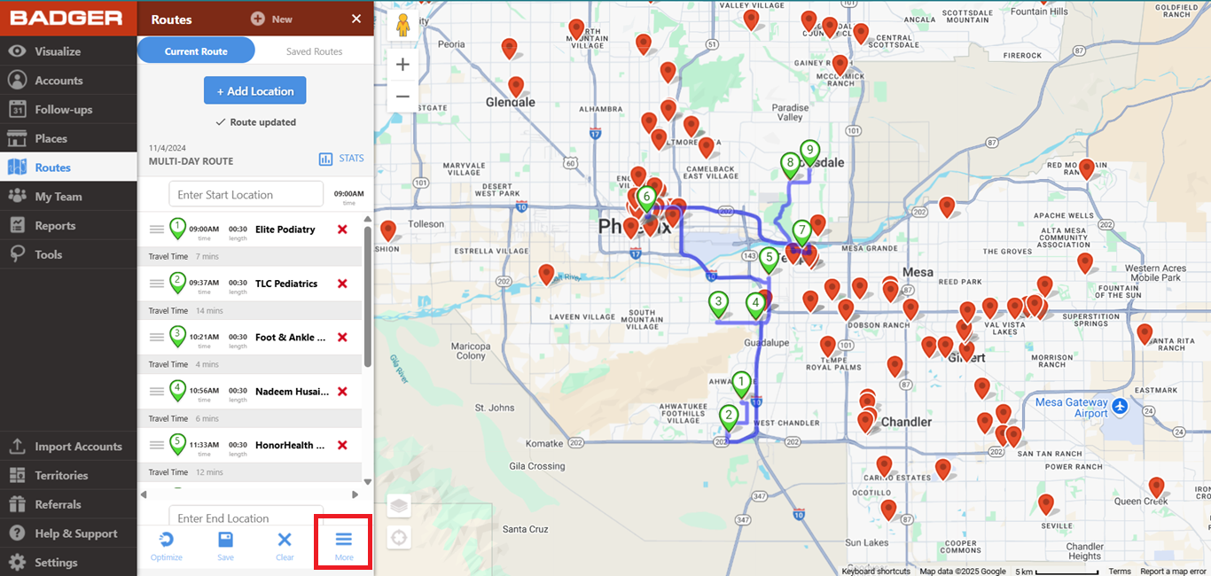Image resolution: width=1211 pixels, height=576 pixels.
Task: Click the drag handle beside Foot & Ankle
Action: [x=156, y=338]
